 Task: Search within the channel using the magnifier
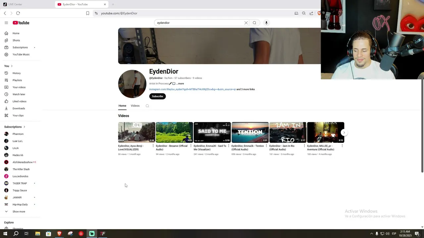coord(147,106)
